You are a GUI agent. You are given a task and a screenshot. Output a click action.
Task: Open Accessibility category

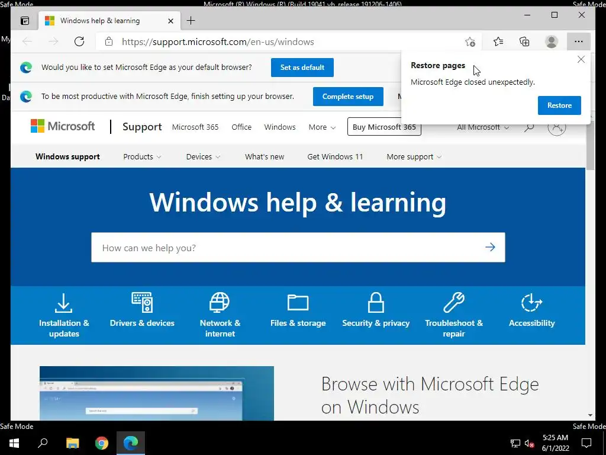pos(531,310)
